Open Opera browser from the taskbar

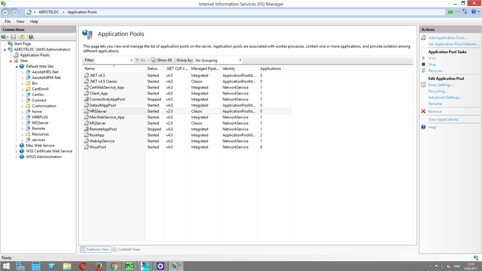tap(83, 266)
